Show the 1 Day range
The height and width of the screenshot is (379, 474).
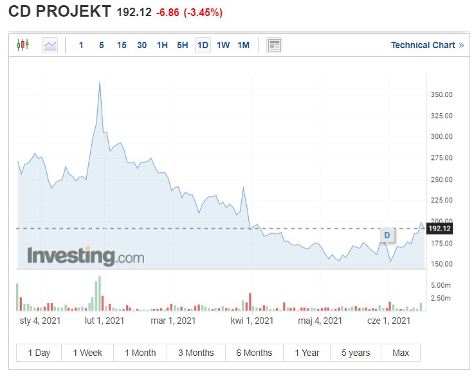pyautogui.click(x=39, y=353)
